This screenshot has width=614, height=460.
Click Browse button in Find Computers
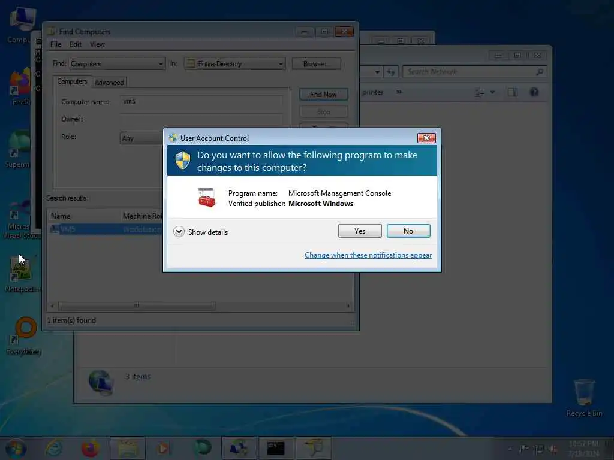pyautogui.click(x=316, y=63)
